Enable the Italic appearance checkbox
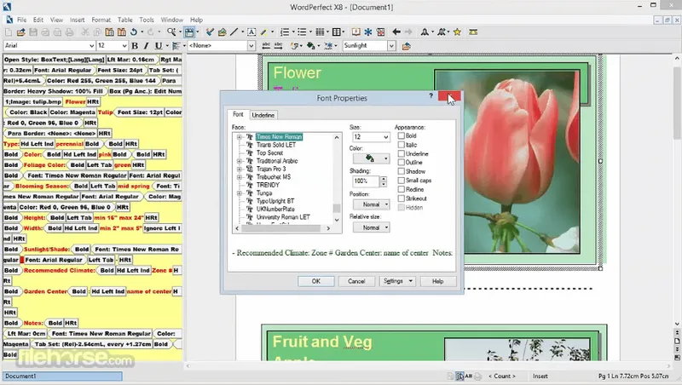 (401, 145)
